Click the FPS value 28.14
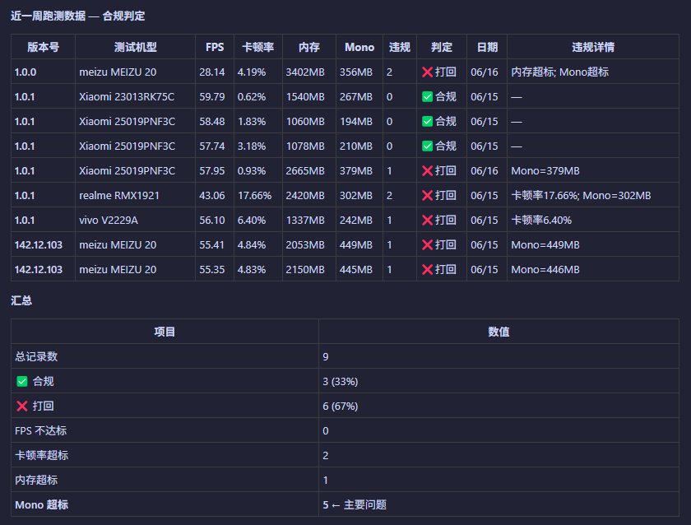The height and width of the screenshot is (525, 691). 212,72
